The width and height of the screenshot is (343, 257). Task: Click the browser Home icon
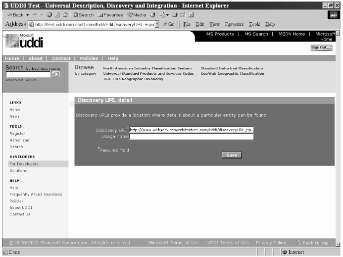(67, 15)
